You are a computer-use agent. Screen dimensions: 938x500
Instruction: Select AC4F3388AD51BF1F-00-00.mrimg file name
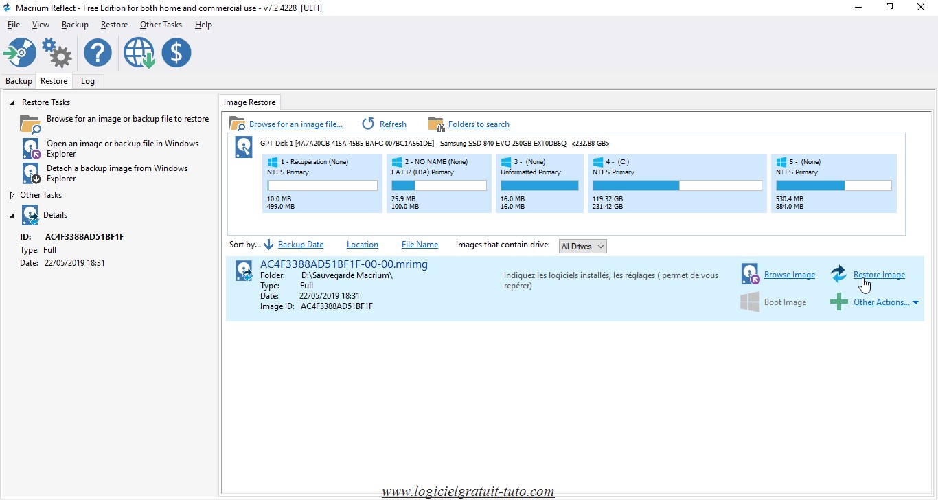(344, 264)
